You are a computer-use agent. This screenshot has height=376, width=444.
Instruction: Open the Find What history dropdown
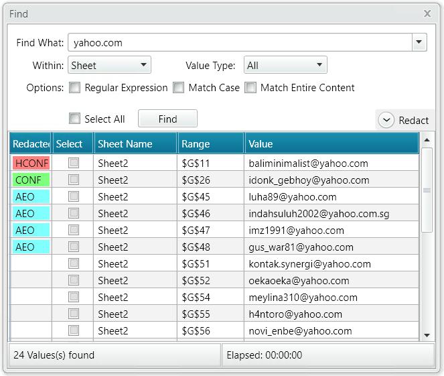click(x=419, y=42)
